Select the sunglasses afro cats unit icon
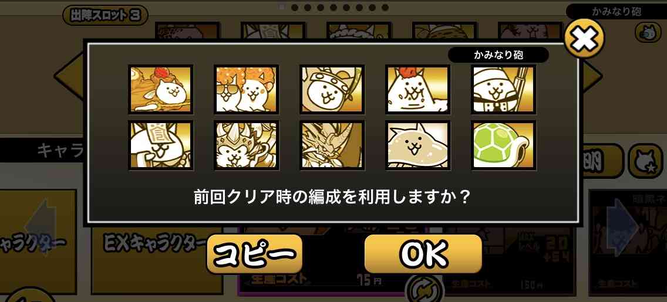667x302 pixels. point(246,89)
